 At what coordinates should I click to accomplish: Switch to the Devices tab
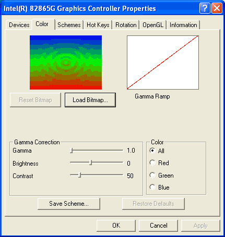pos(19,25)
